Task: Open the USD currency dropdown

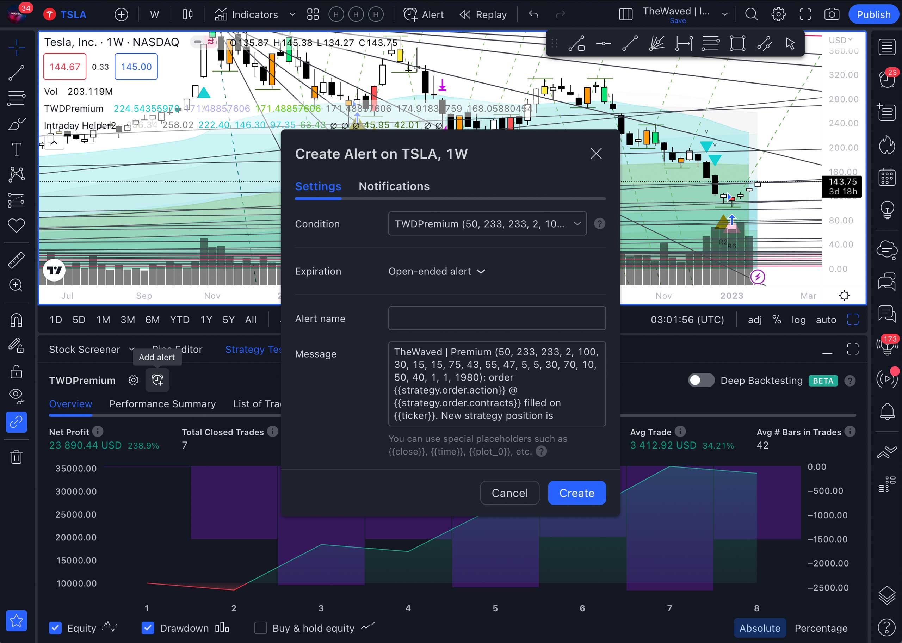Action: (x=840, y=40)
